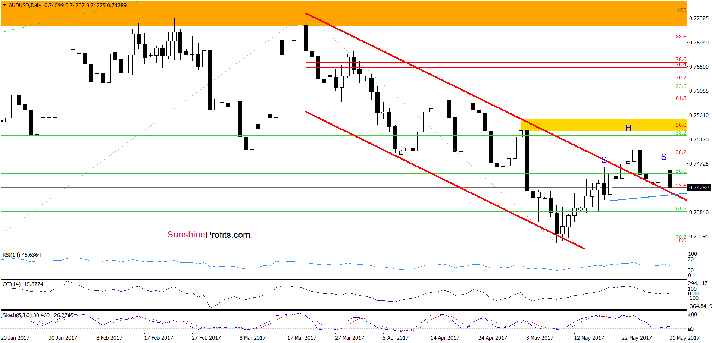Image resolution: width=712 pixels, height=343 pixels.
Task: Click the 0.73840 price axis label
Action: 699,212
